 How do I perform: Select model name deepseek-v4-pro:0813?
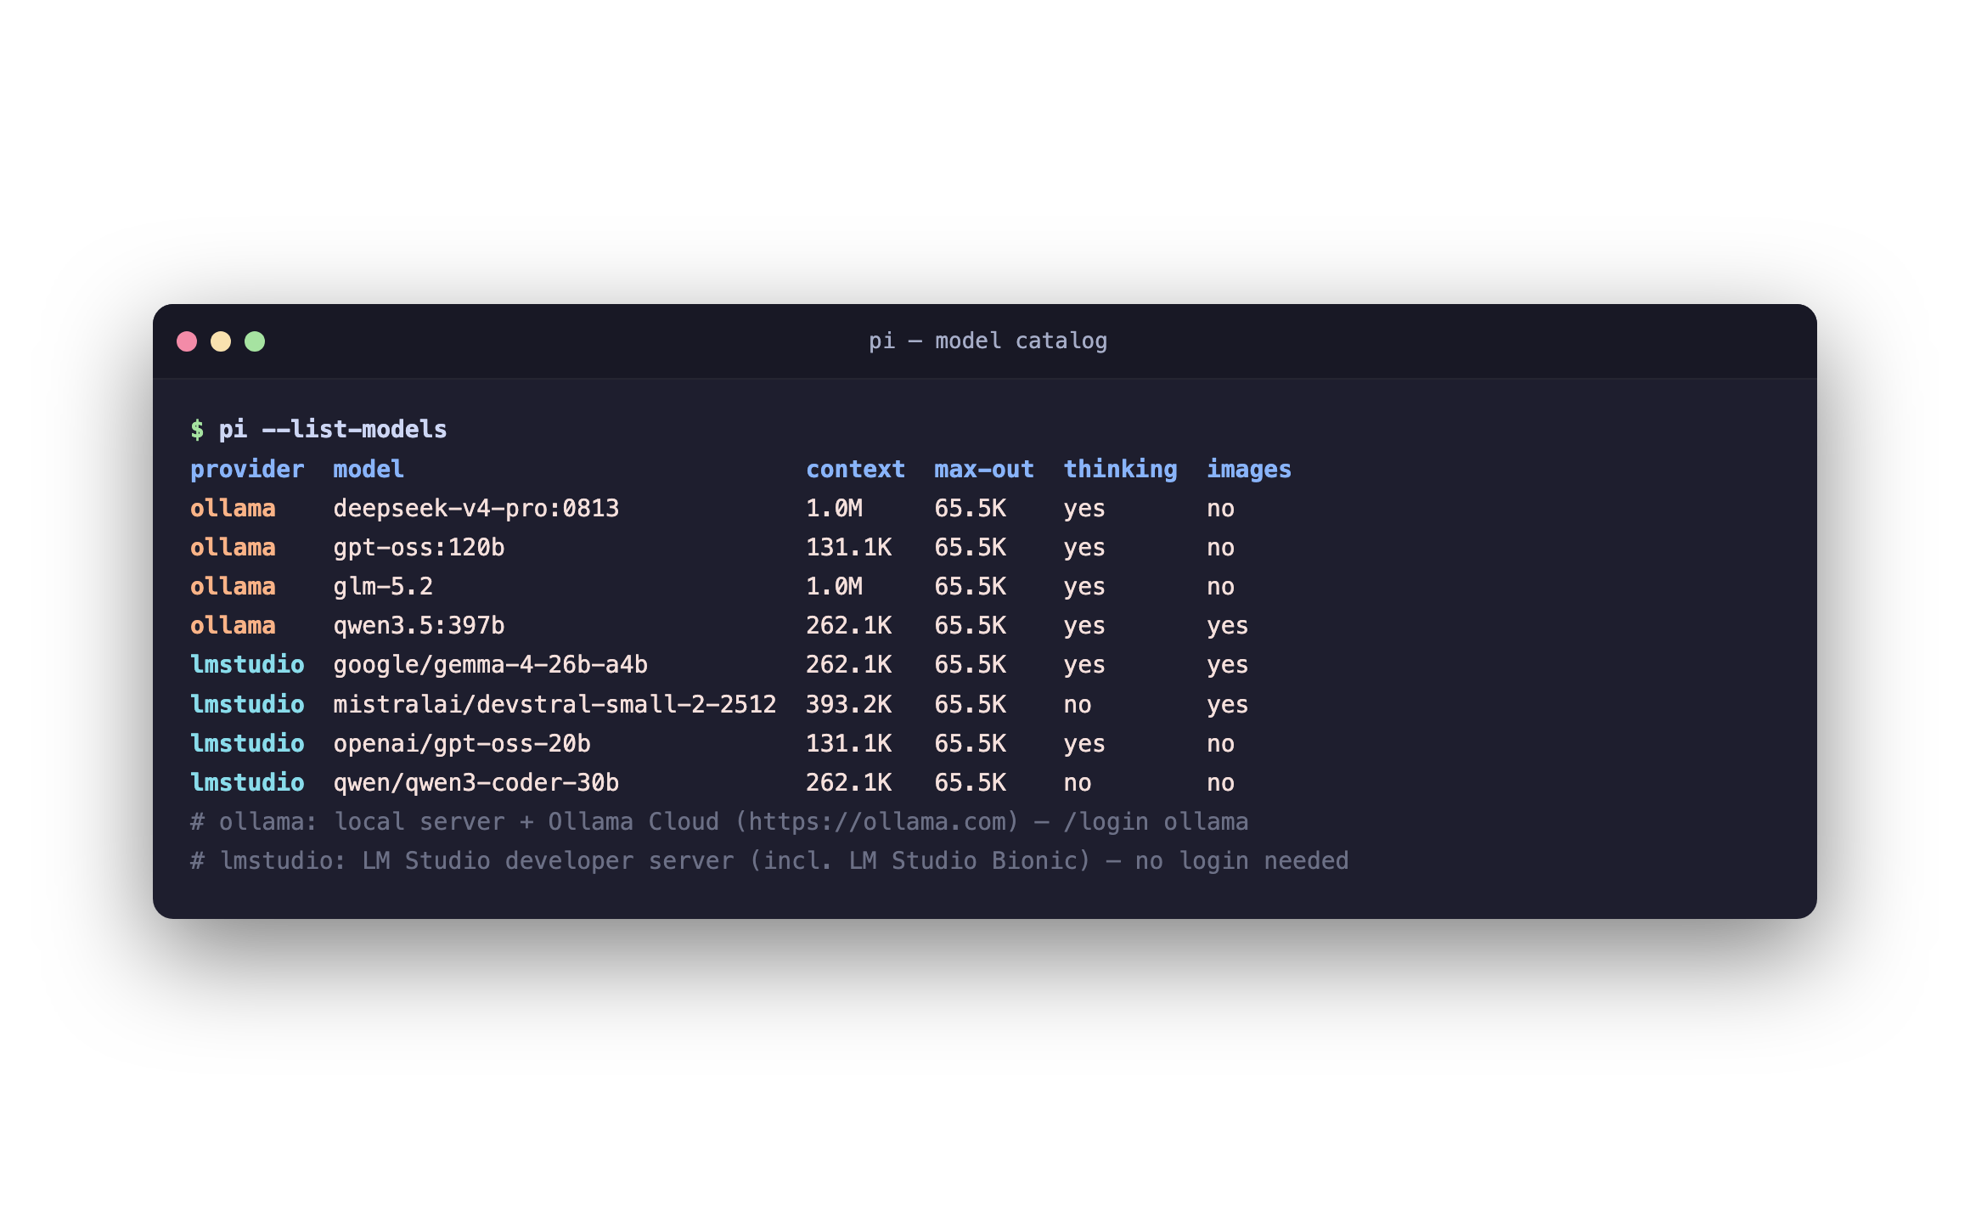click(476, 509)
